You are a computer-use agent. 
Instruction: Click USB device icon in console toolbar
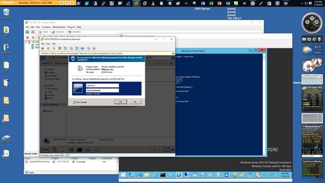94,48
